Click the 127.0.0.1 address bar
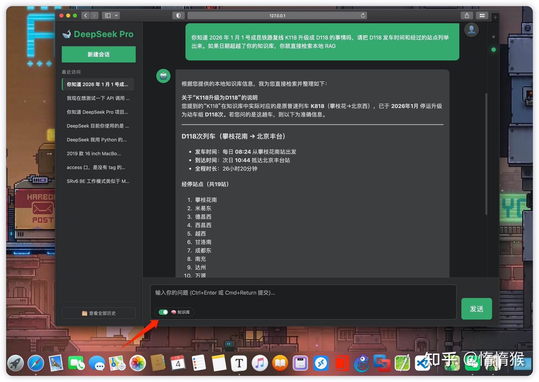Image resolution: width=539 pixels, height=382 pixels. click(277, 15)
